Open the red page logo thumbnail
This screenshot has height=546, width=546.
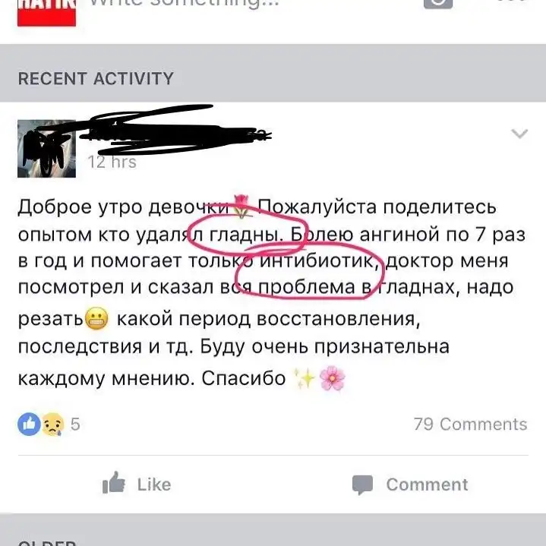point(46,13)
